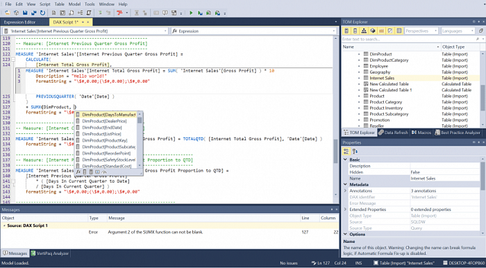Select the Product Inventory table
Image resolution: width=486 pixels, height=268 pixels.
pos(386,108)
